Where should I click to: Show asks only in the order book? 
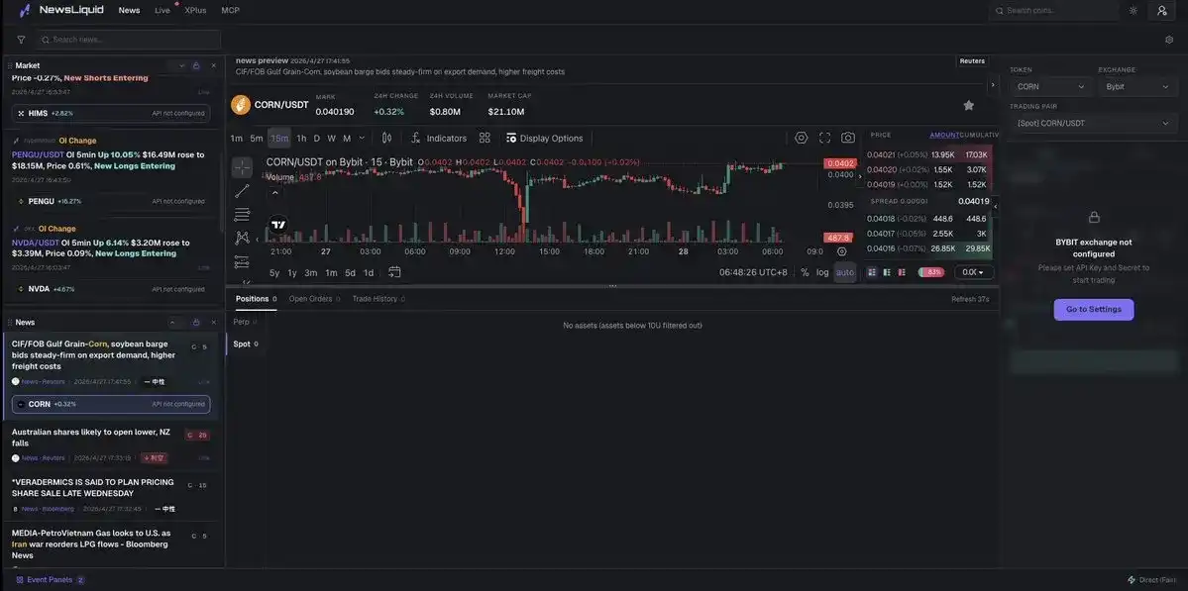click(902, 272)
